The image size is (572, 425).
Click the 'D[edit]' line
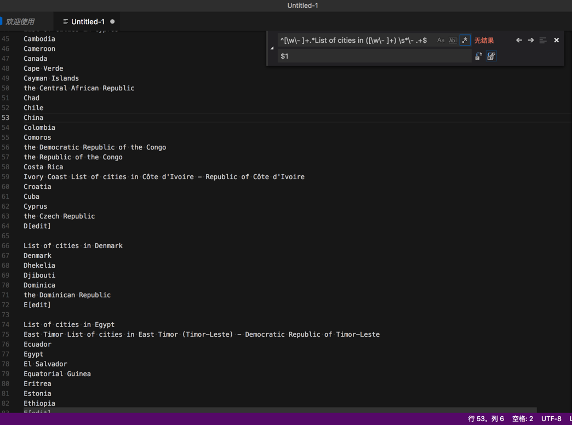(x=37, y=226)
